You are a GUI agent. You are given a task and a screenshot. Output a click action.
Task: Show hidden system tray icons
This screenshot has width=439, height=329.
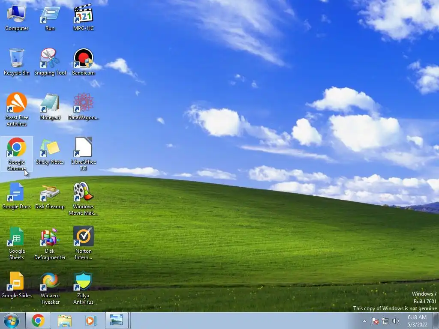coord(364,321)
